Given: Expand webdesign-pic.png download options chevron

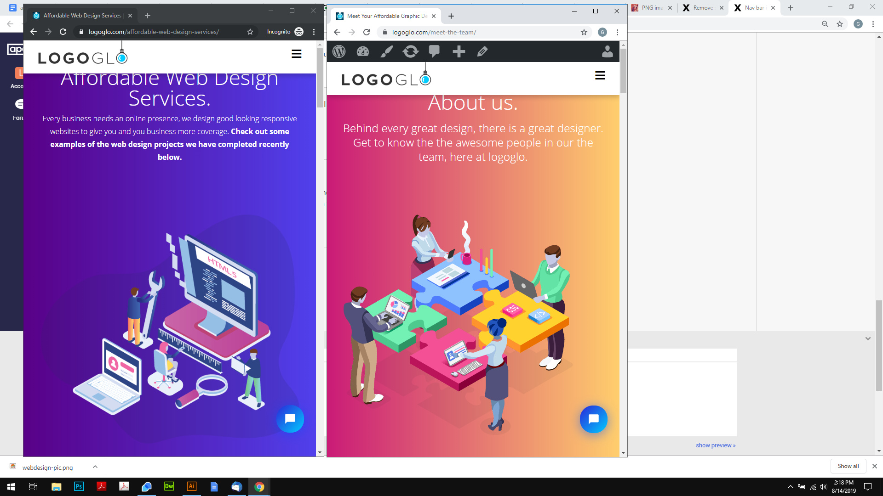Looking at the screenshot, I should pos(95,467).
